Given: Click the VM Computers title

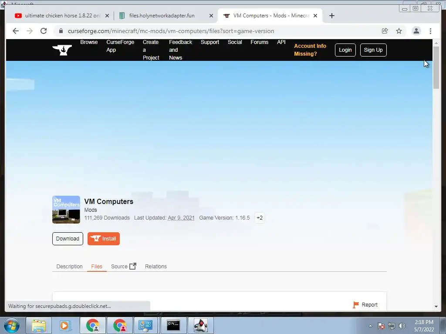Looking at the screenshot, I should click(x=108, y=201).
